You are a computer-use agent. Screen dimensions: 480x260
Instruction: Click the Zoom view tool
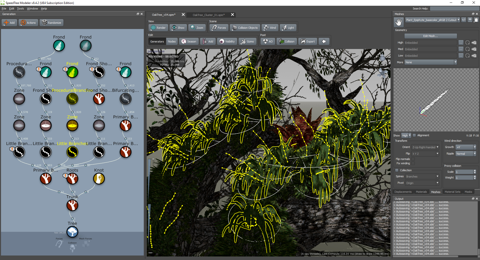pyautogui.click(x=197, y=28)
